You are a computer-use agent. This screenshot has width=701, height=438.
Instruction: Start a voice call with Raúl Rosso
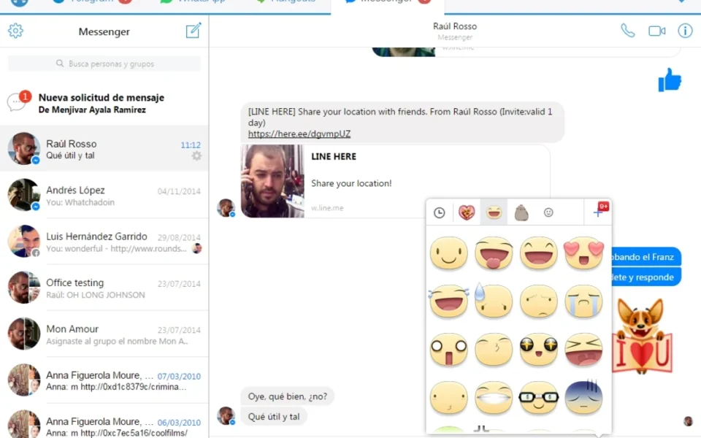coord(628,31)
